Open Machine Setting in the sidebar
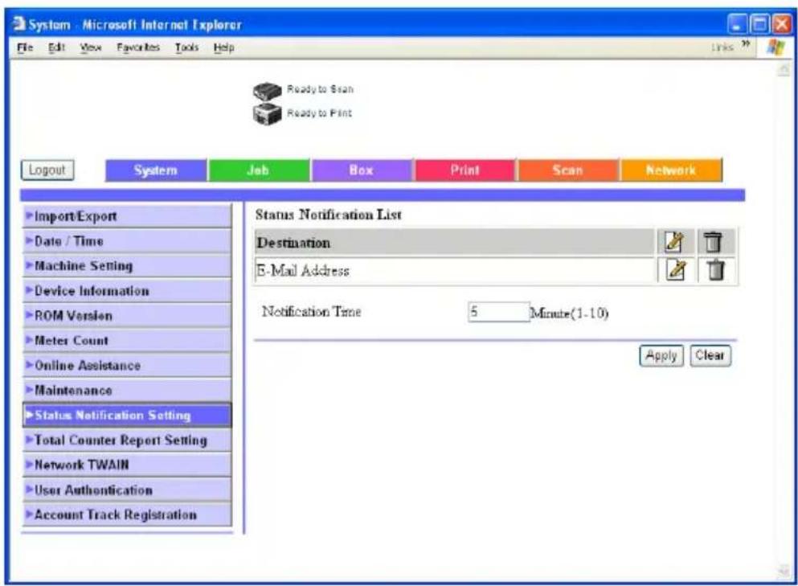Image resolution: width=798 pixels, height=586 pixels. [127, 266]
